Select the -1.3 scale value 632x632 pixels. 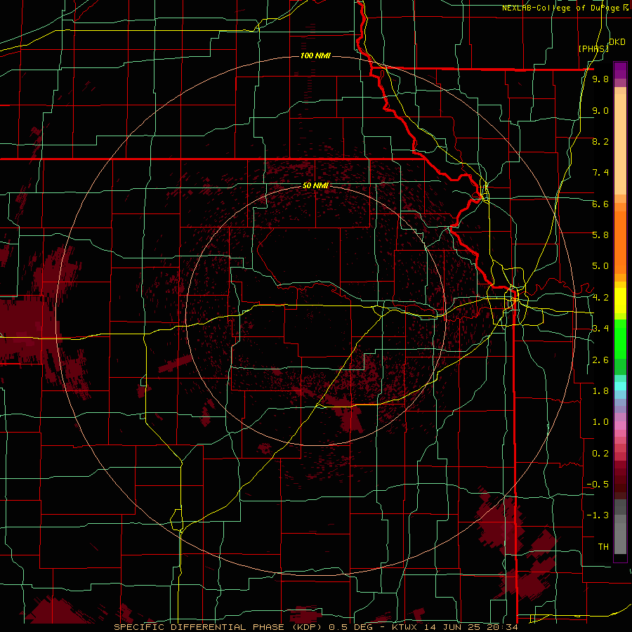click(x=598, y=515)
